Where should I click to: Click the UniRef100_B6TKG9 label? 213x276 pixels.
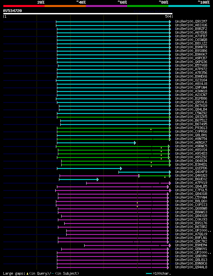[x=191, y=106]
